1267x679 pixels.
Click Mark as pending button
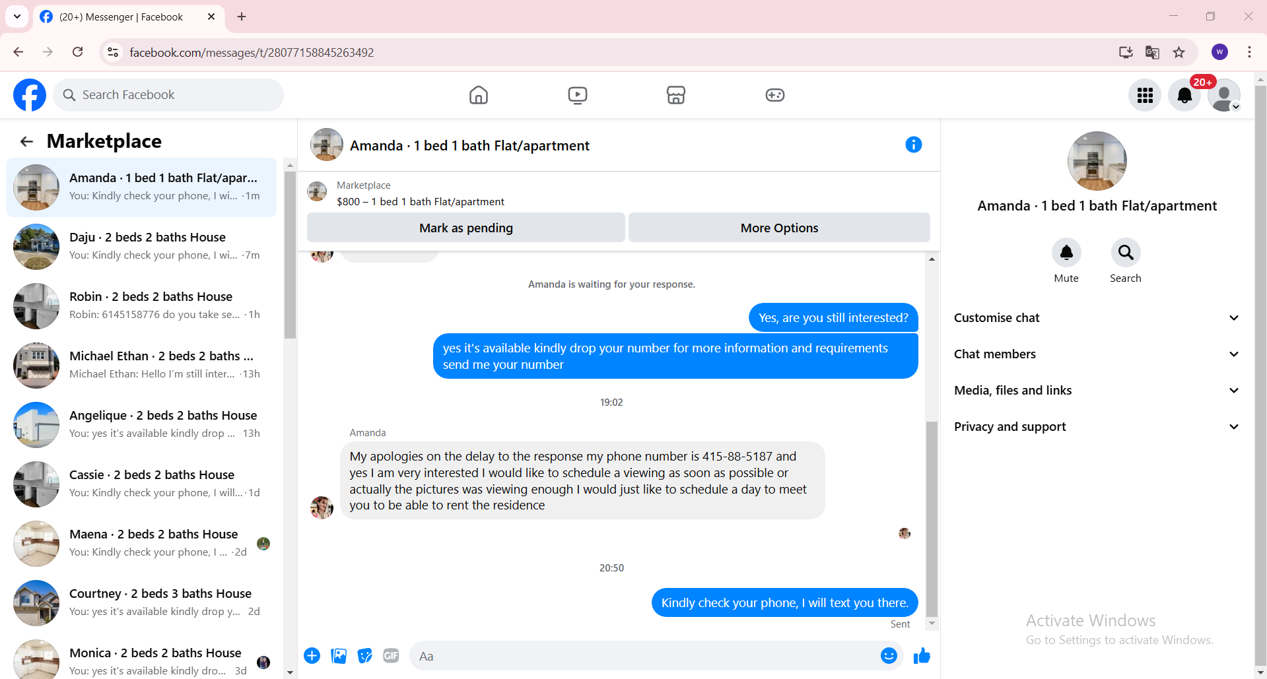466,228
